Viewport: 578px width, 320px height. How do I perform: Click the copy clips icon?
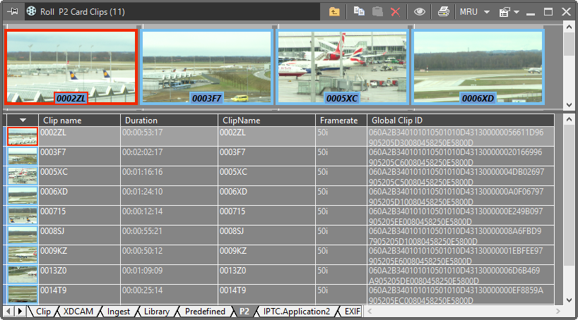click(359, 11)
